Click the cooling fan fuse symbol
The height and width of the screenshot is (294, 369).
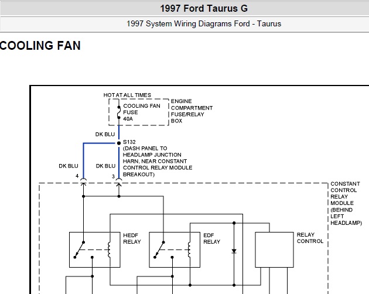119,112
